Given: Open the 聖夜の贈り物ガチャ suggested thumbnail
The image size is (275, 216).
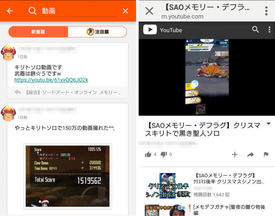Looking at the screenshot, I should [168, 210].
